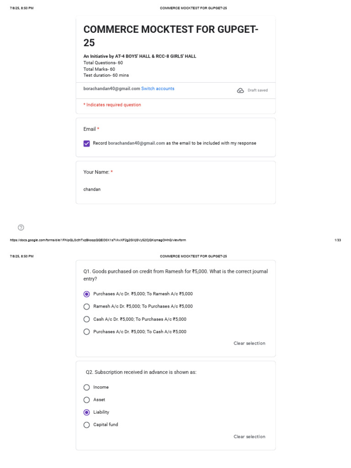Select Purchases Dr. To Cash A/c option
This screenshot has width=351, height=468.
pos(86,332)
